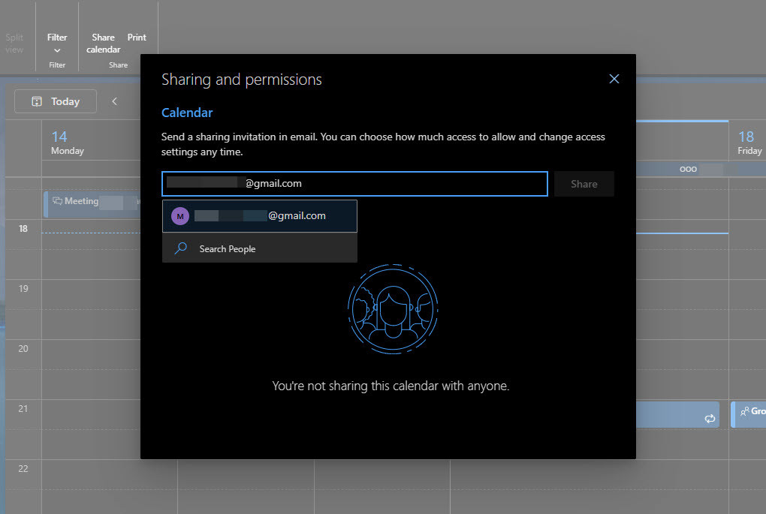Viewport: 766px width, 514px height.
Task: Click the people icon on Friday's Gro event
Action: pos(744,411)
